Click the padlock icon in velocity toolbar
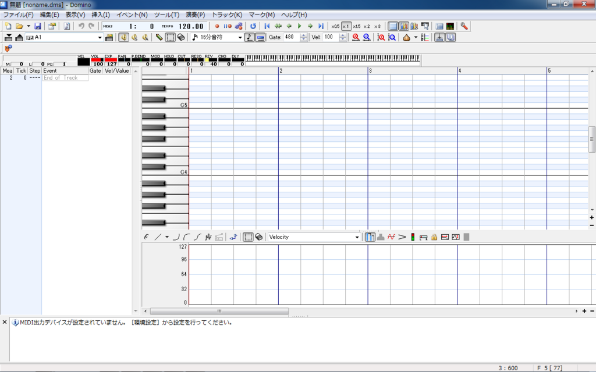The image size is (596, 372). pos(434,237)
